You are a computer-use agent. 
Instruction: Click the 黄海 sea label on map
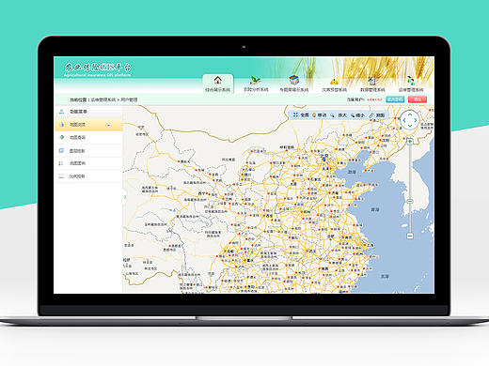(375, 209)
